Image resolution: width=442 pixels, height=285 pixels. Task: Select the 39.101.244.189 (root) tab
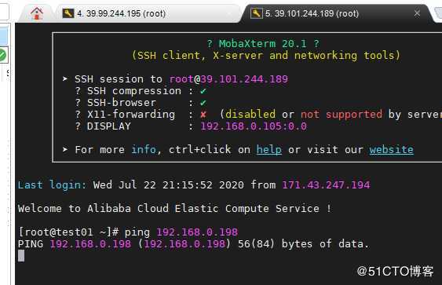pyautogui.click(x=312, y=13)
